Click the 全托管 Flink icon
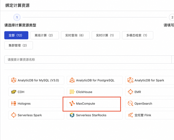 pos(130,115)
